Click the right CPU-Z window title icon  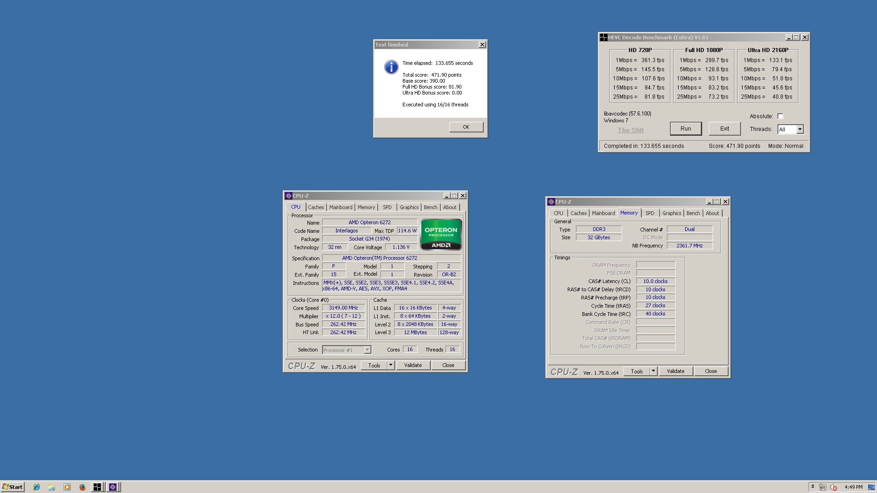[551, 202]
